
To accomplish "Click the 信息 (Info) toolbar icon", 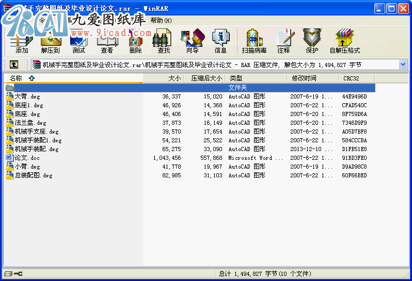I will pyautogui.click(x=220, y=41).
